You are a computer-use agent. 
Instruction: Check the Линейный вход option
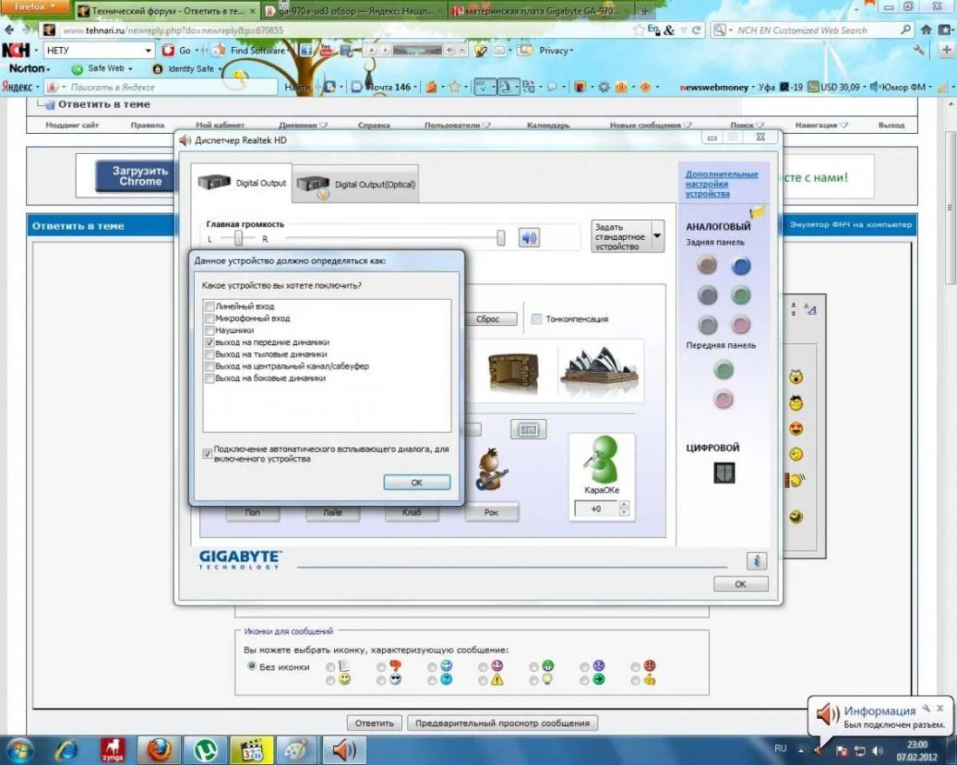click(x=210, y=306)
